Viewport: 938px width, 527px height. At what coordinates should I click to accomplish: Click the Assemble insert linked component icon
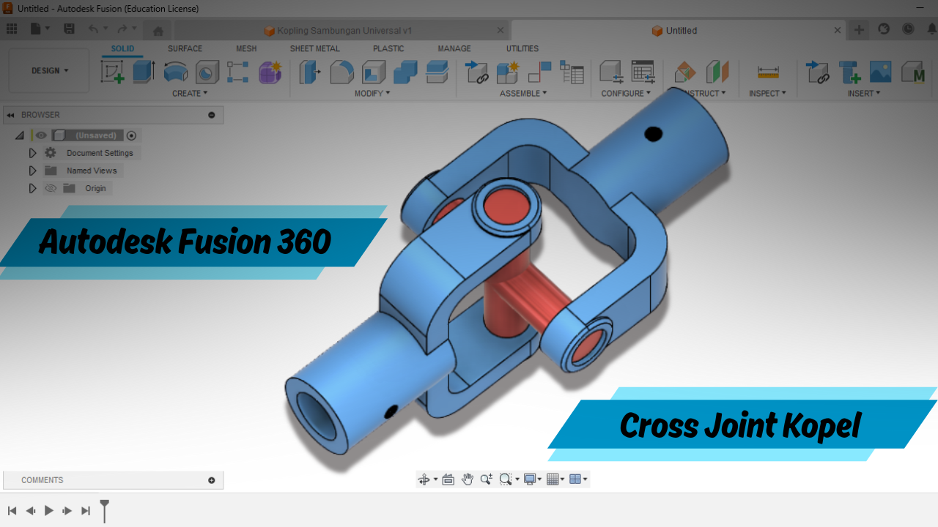click(477, 72)
